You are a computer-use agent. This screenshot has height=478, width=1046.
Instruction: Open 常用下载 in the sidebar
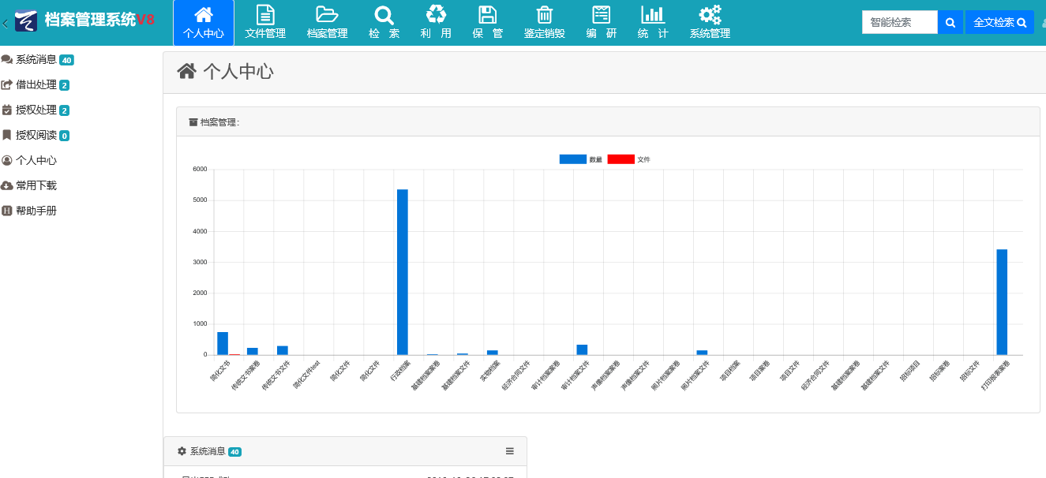pos(36,185)
